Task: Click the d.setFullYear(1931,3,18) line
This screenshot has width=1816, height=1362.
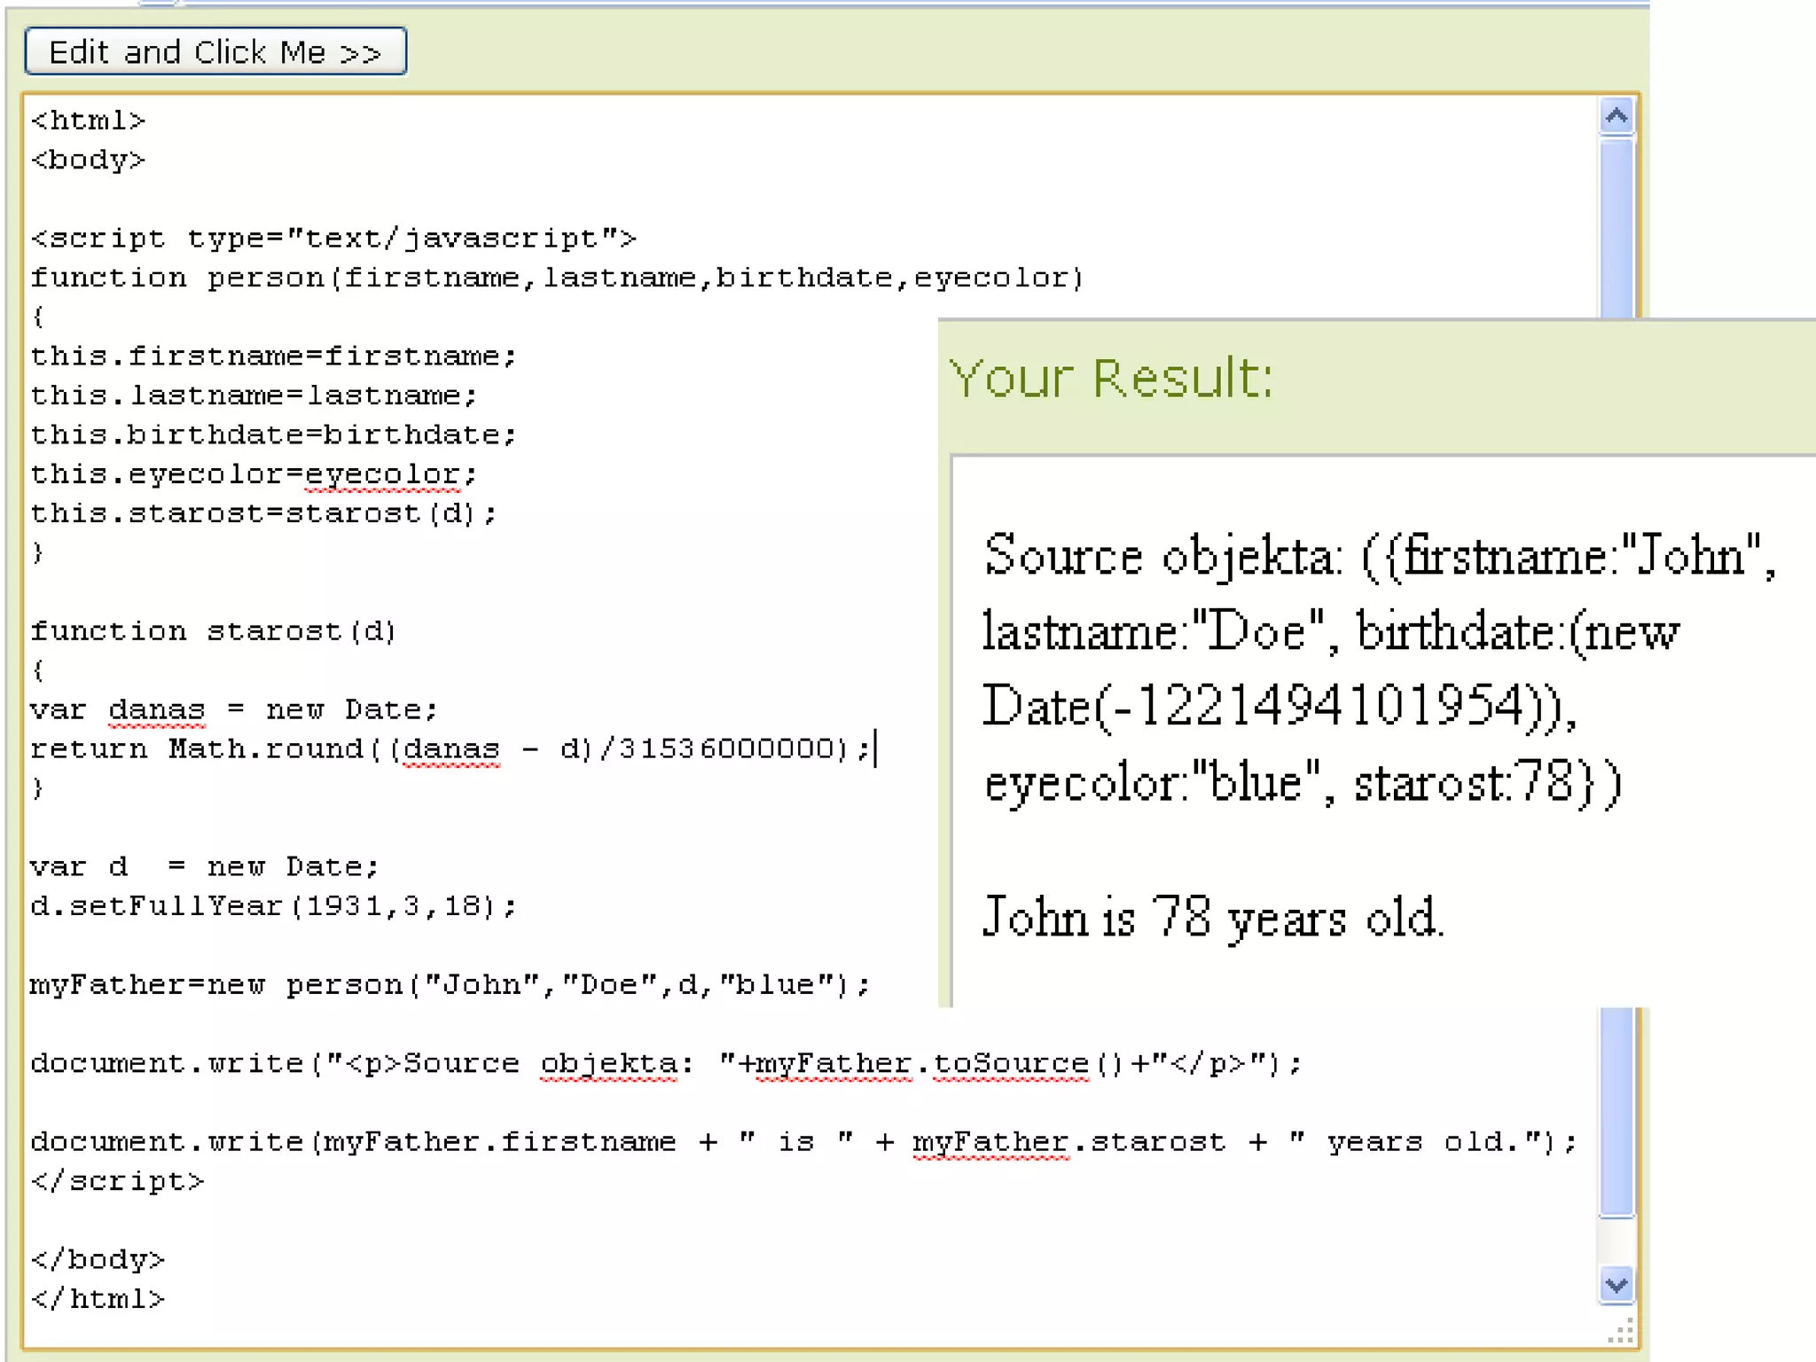Action: coord(272,906)
